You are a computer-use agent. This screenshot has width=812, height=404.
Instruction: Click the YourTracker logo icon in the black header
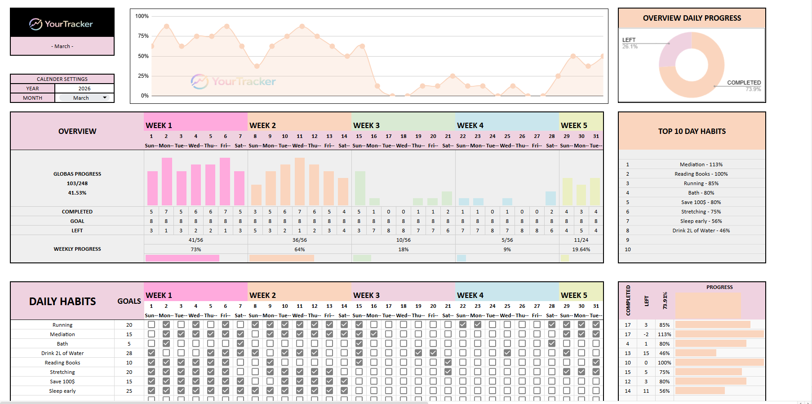(35, 24)
